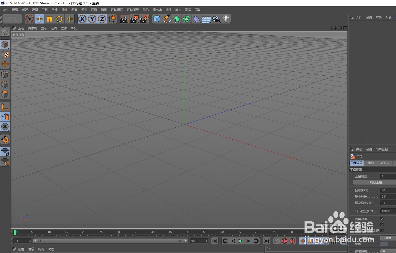Screen dimensions: 396x253
Task: Open the array modeling objects icon
Action: (x=187, y=19)
